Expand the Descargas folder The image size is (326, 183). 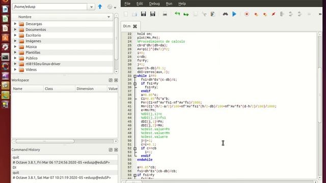15,24
